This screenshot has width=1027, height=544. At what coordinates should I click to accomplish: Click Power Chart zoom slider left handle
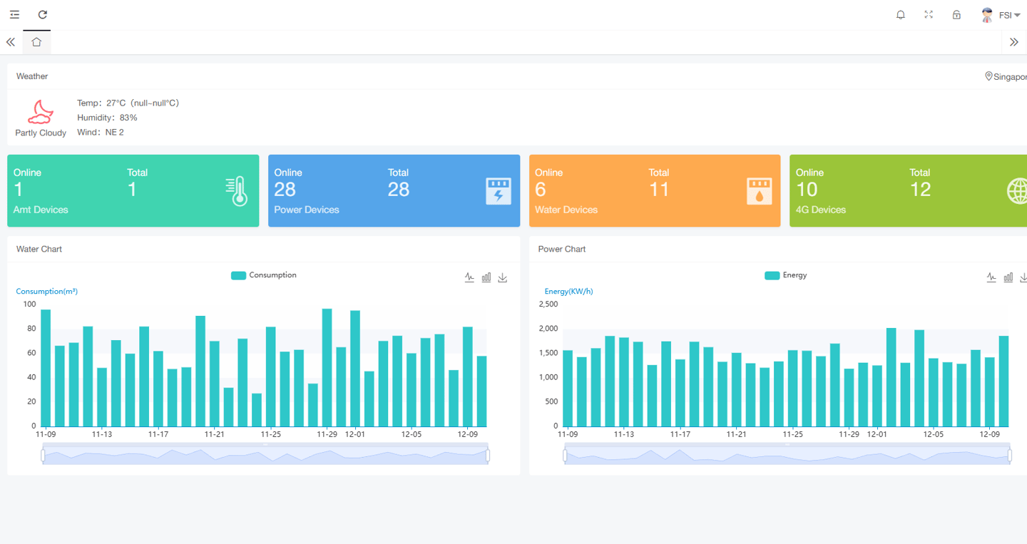point(565,455)
